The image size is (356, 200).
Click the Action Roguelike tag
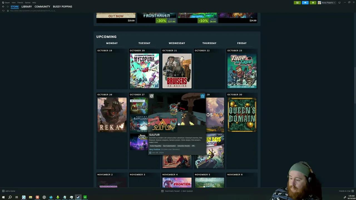[155, 146]
